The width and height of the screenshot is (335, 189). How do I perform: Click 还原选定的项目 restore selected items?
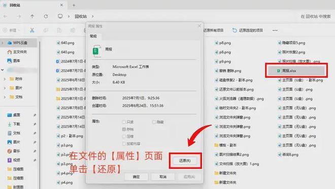click(248, 30)
